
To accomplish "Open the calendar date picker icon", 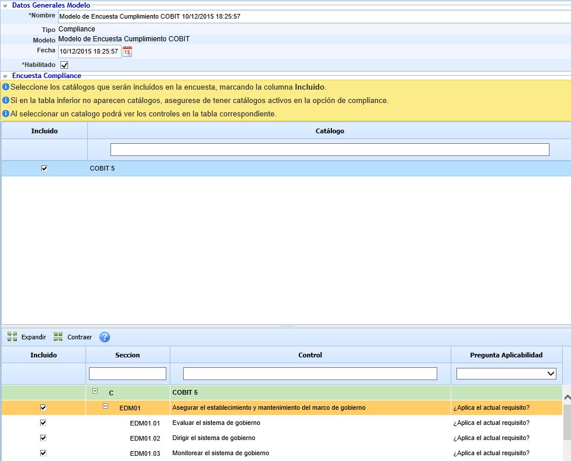I will pyautogui.click(x=127, y=52).
